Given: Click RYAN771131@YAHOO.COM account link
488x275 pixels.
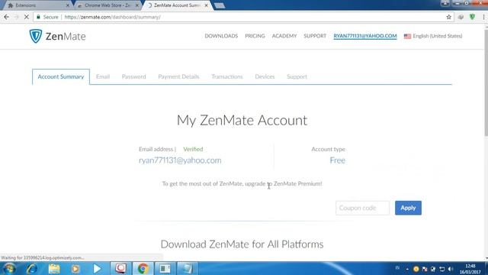Looking at the screenshot, I should (x=365, y=36).
